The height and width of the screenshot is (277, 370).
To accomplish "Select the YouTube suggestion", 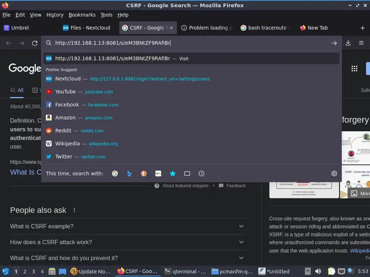I will tap(192, 92).
